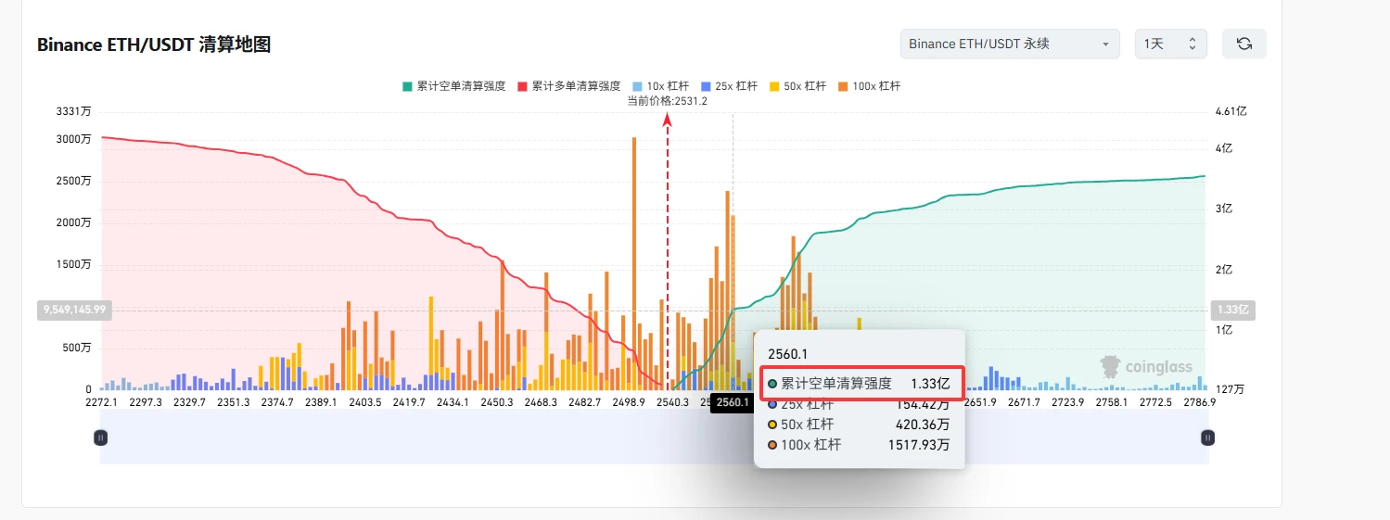
Task: Click the 当前价格:2531.2 label
Action: pyautogui.click(x=668, y=101)
